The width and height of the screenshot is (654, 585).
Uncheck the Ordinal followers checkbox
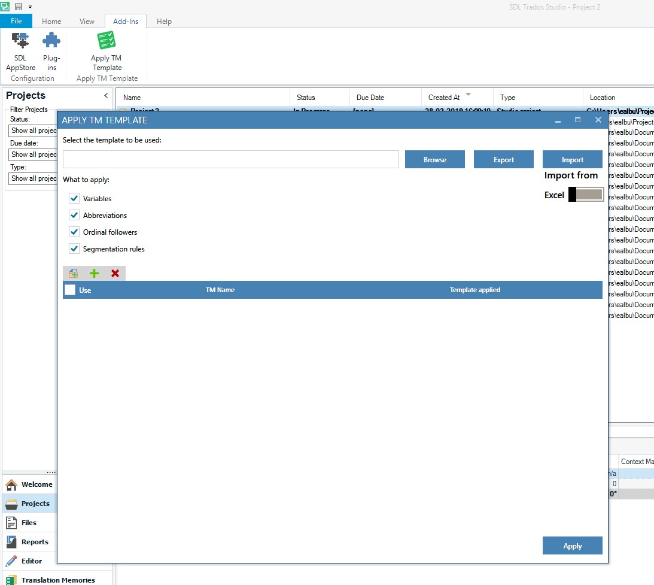tap(74, 232)
